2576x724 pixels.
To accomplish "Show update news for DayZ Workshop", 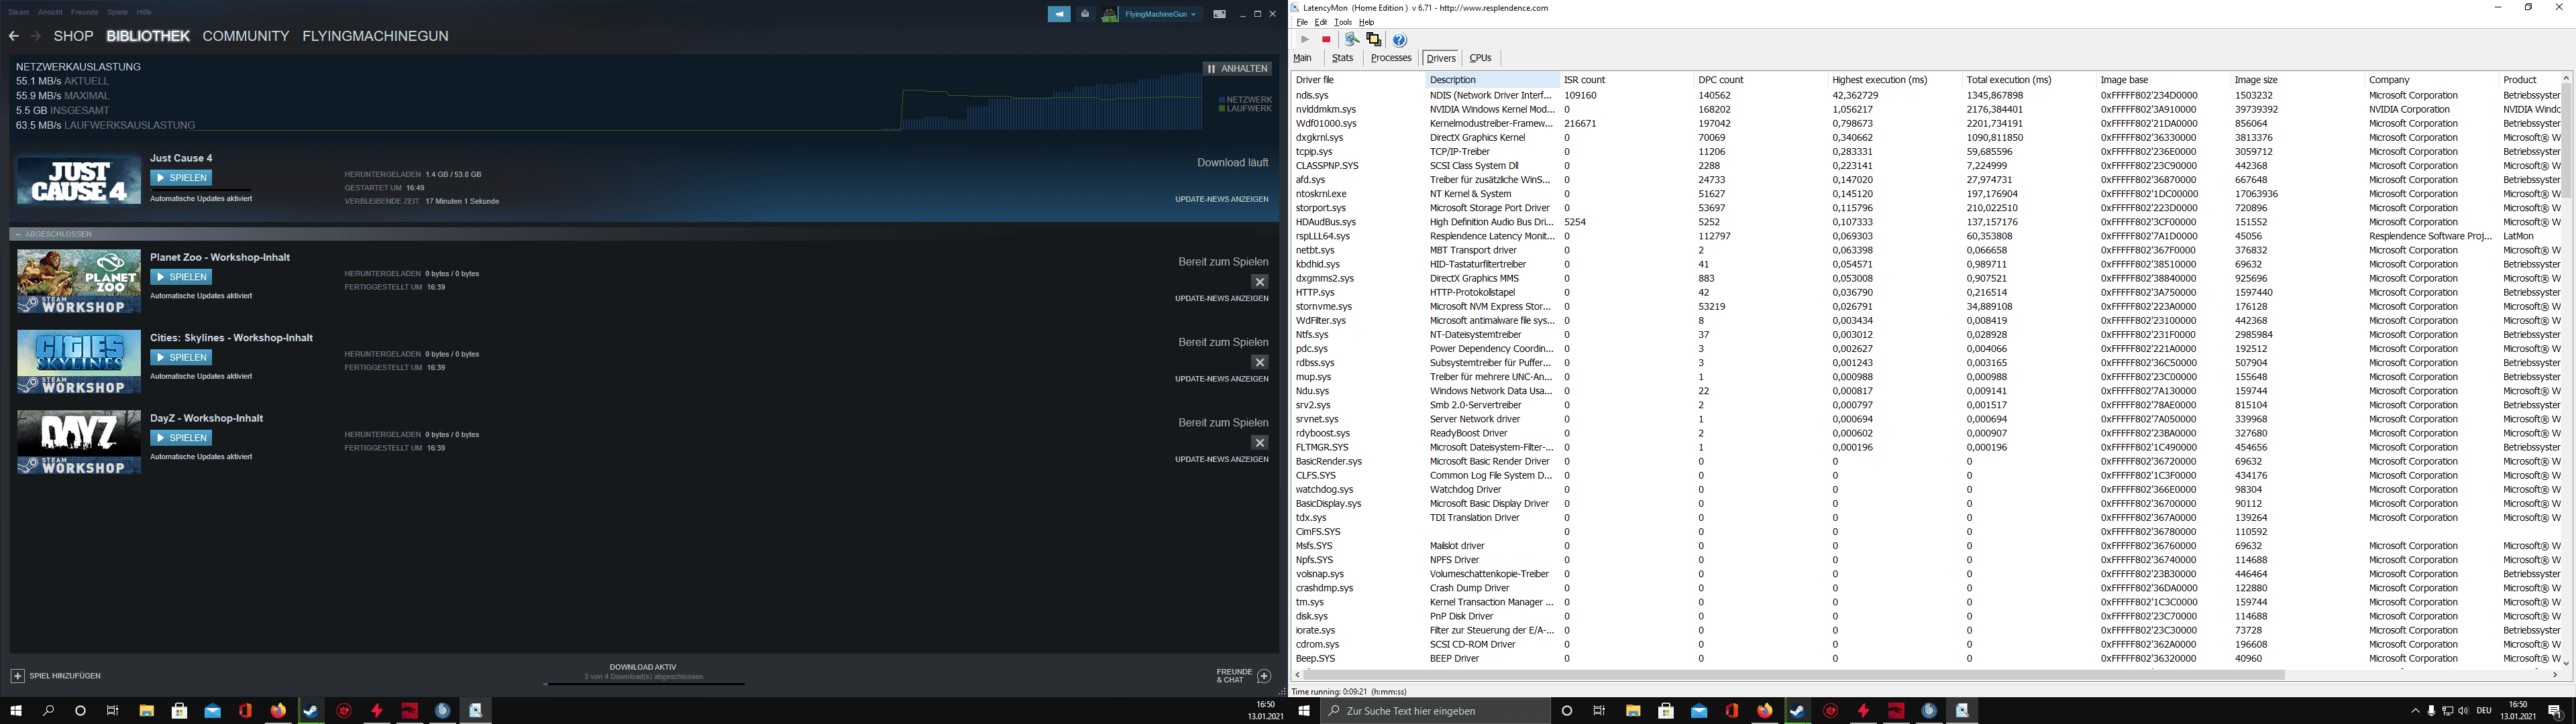I will [x=1222, y=459].
